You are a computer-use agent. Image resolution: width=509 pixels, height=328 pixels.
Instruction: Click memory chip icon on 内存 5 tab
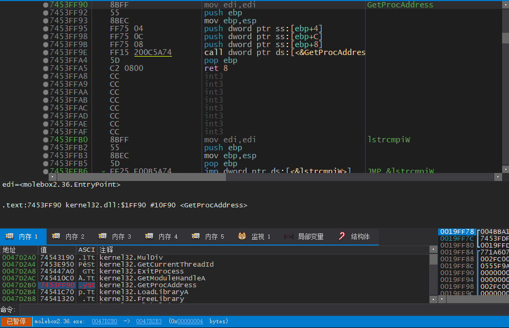196,236
